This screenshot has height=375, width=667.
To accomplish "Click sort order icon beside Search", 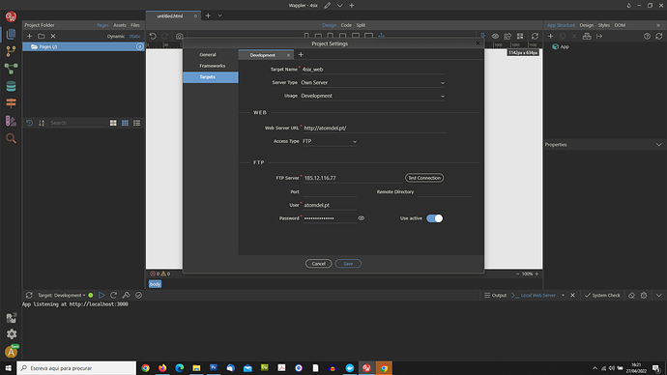I will pyautogui.click(x=42, y=123).
